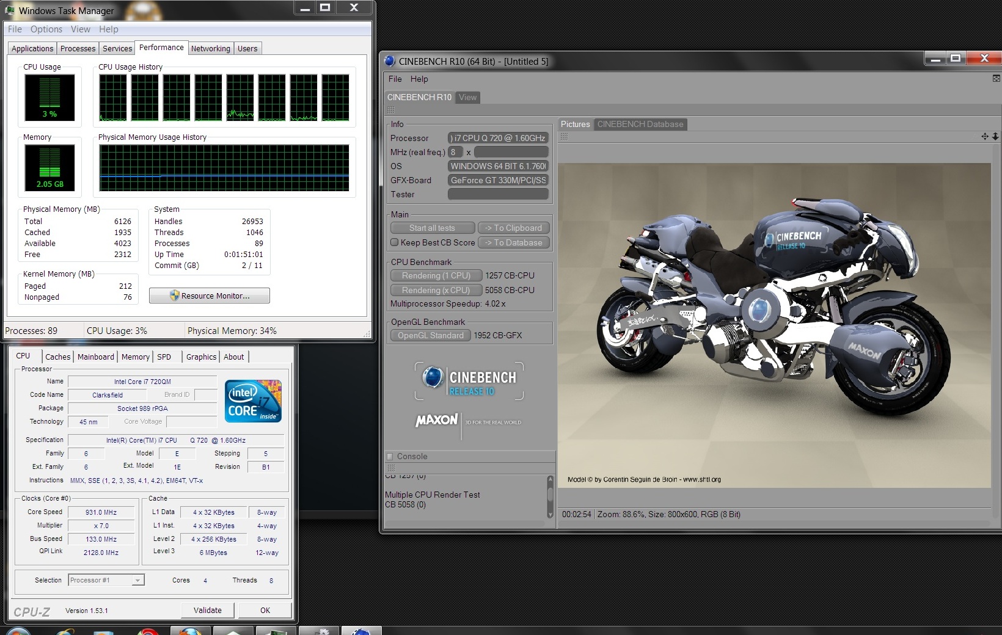Click the panel grip handle under CINEBENCH R10 tab

(x=391, y=110)
